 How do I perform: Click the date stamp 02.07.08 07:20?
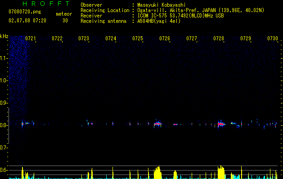[x=27, y=21]
